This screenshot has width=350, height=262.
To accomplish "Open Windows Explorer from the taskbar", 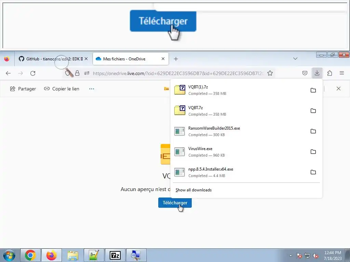I will click(73, 255).
